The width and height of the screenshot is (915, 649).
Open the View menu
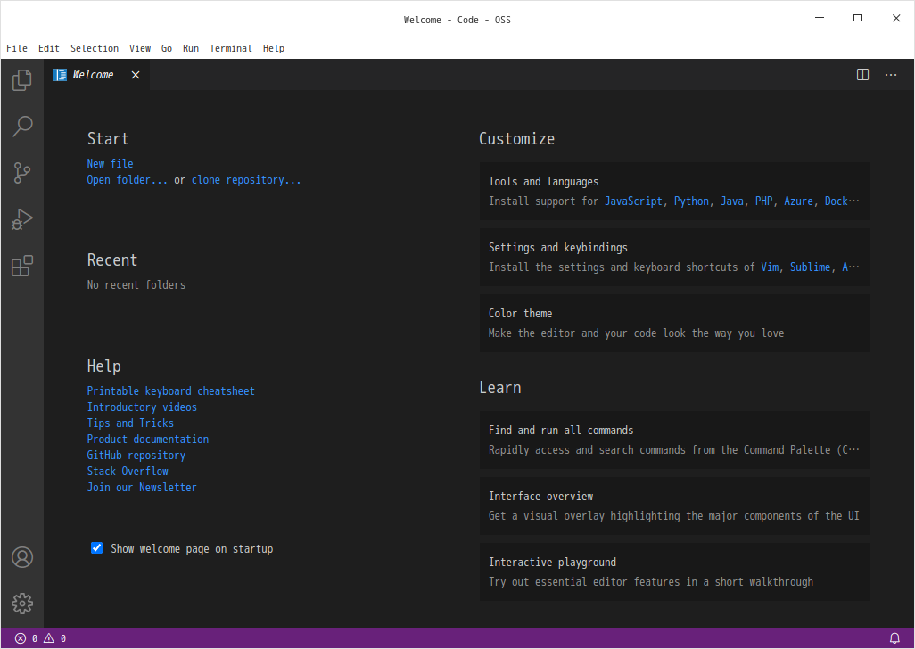point(140,48)
